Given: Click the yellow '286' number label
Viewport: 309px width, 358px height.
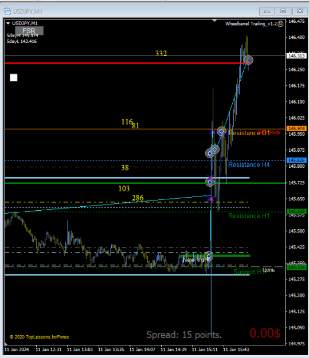Looking at the screenshot, I should click(138, 198).
